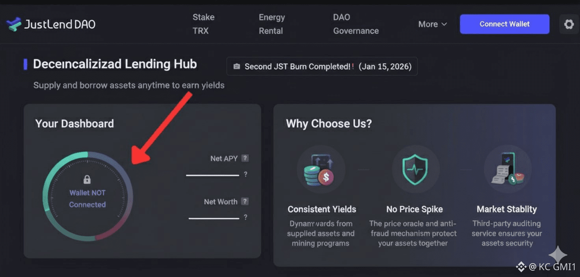Open settings via the gear icon

pyautogui.click(x=569, y=24)
